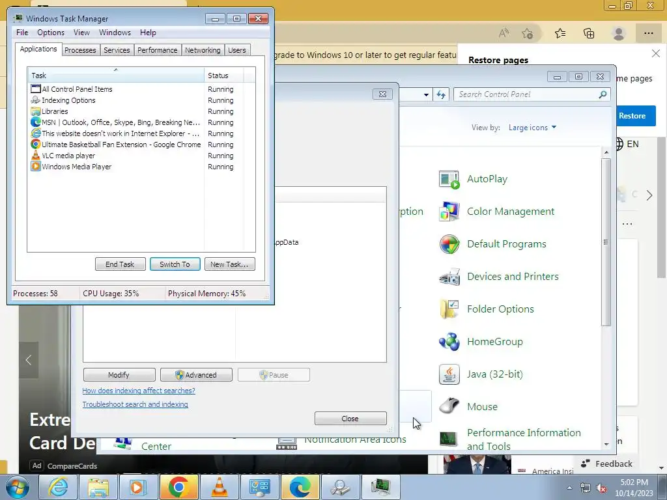The height and width of the screenshot is (500, 667).
Task: Switch to Performance tab
Action: tap(158, 50)
